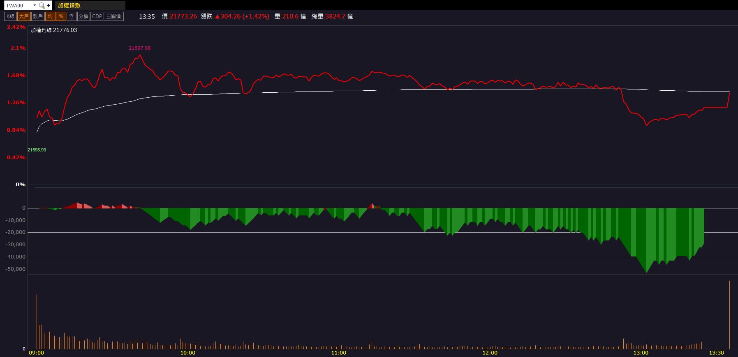The width and height of the screenshot is (738, 357).
Task: Click the 13:30 time axis marker
Action: click(x=717, y=352)
